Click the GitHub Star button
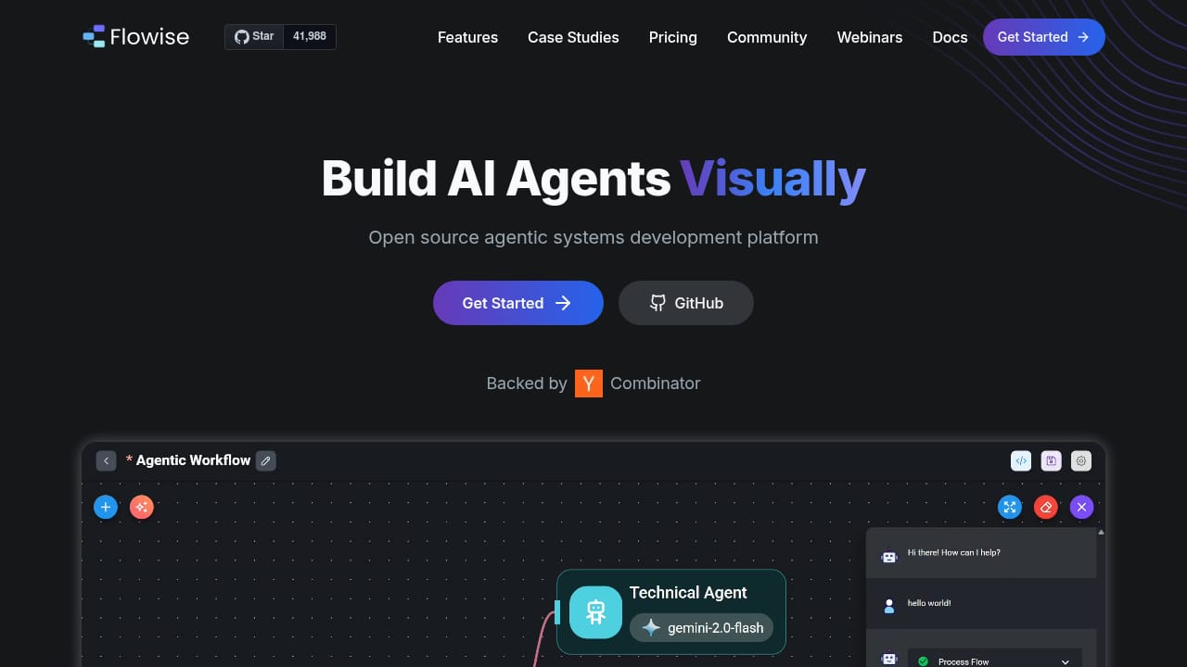Image resolution: width=1187 pixels, height=667 pixels. pyautogui.click(x=254, y=37)
